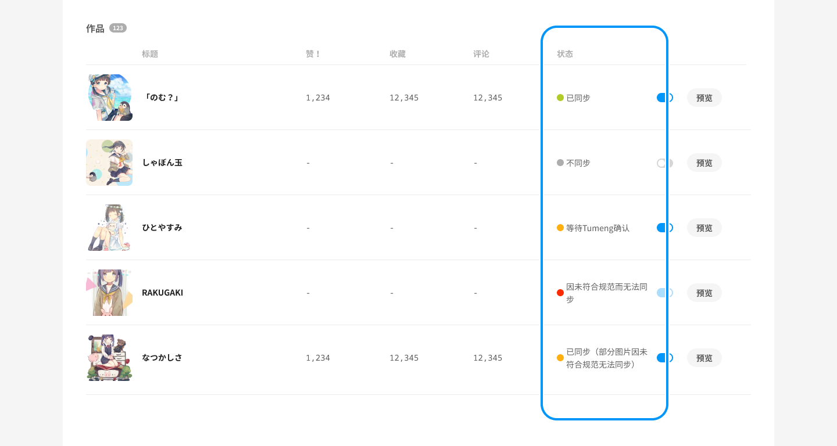Click the green 已同步 status dot
Screen dimensions: 837x446
[x=560, y=98]
